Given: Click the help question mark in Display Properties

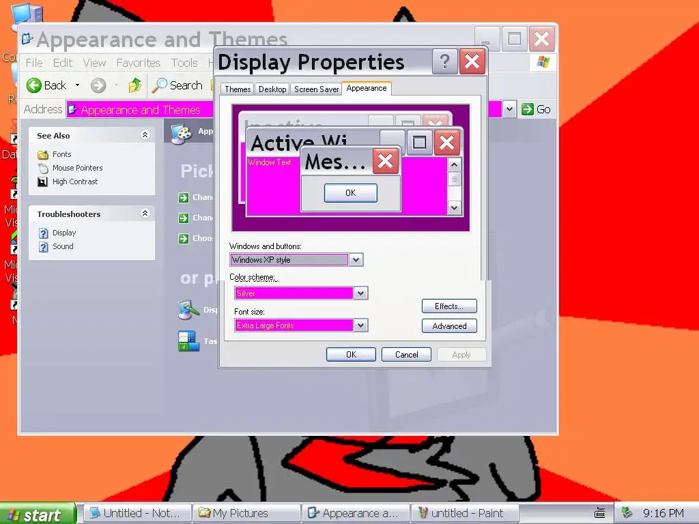Looking at the screenshot, I should click(x=444, y=61).
